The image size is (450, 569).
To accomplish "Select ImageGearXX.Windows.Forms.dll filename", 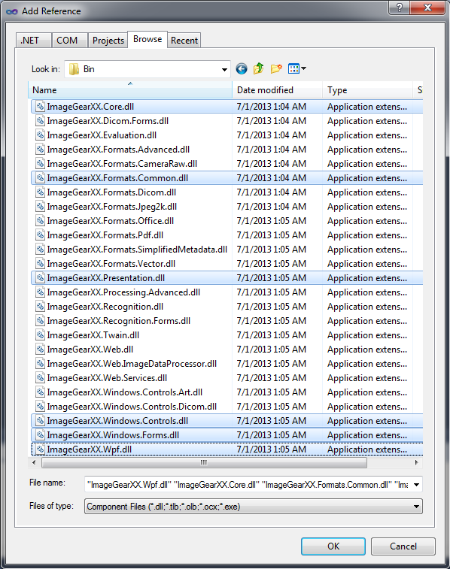I will pyautogui.click(x=113, y=435).
